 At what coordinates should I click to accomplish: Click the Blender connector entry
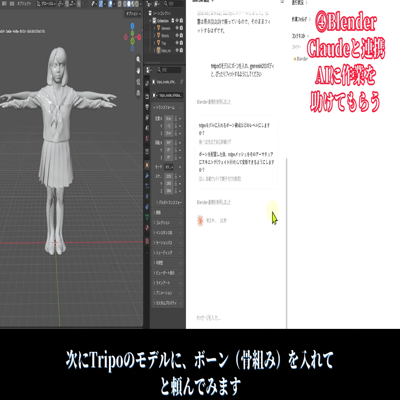pyautogui.click(x=300, y=59)
